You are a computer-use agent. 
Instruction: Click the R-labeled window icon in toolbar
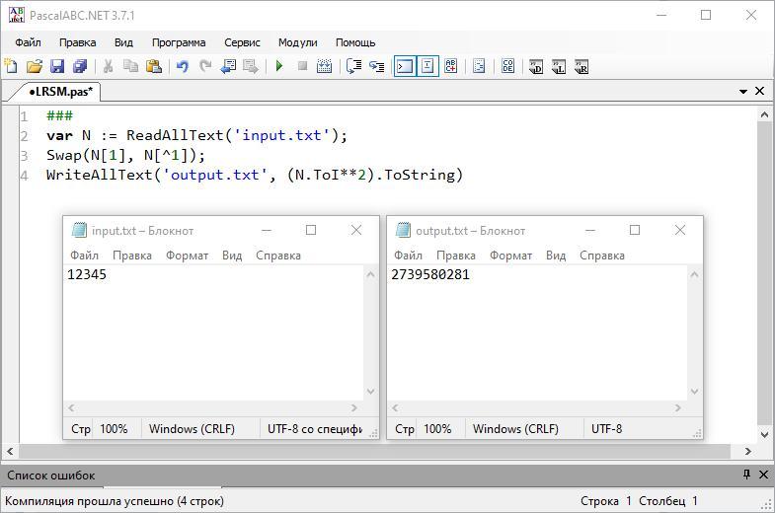pyautogui.click(x=581, y=67)
